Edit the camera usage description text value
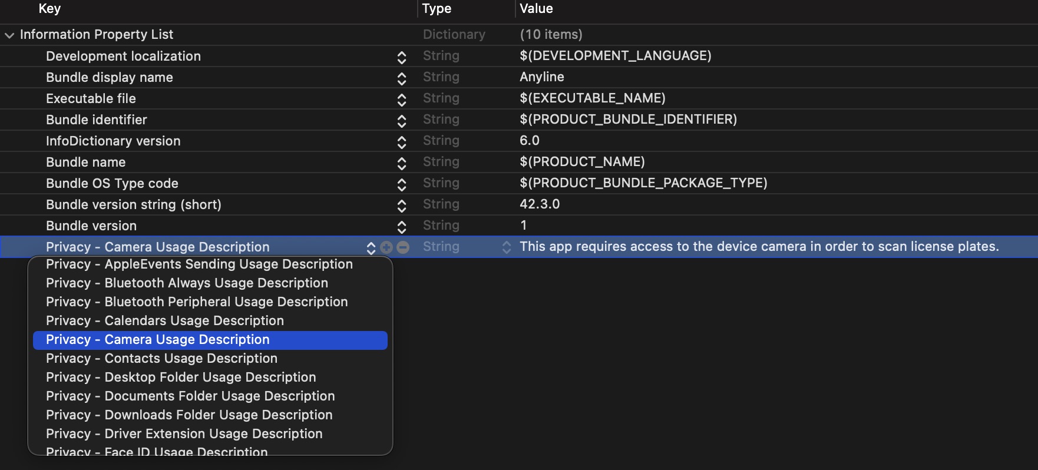The width and height of the screenshot is (1038, 470). pos(759,247)
